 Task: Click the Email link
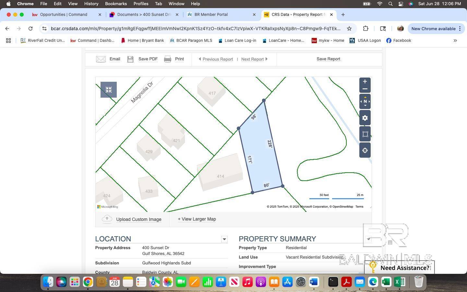point(115,59)
